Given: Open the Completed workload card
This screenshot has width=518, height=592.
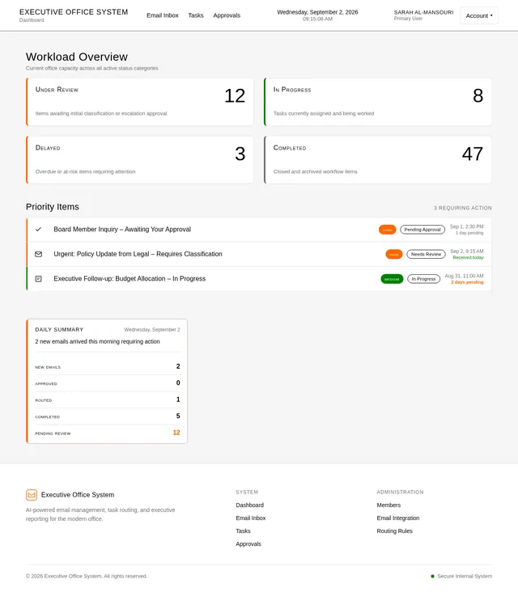Looking at the screenshot, I should (378, 160).
